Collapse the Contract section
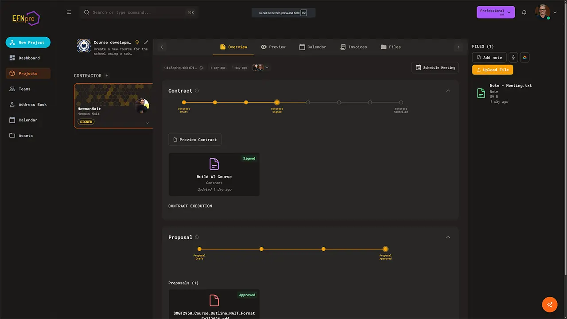This screenshot has width=567, height=319. (x=448, y=91)
